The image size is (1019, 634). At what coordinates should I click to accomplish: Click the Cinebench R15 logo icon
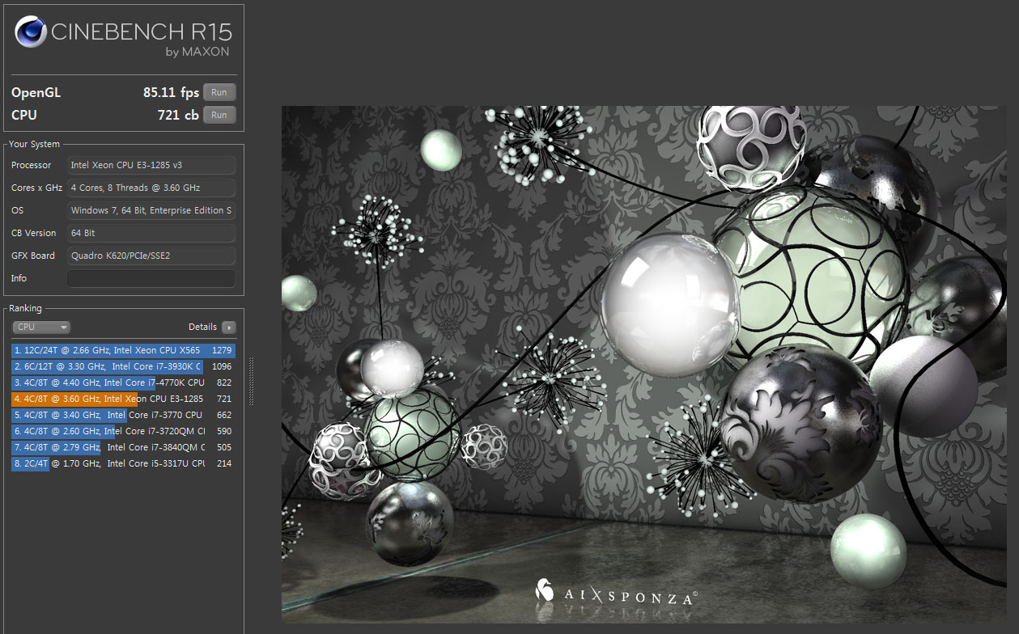tap(31, 32)
